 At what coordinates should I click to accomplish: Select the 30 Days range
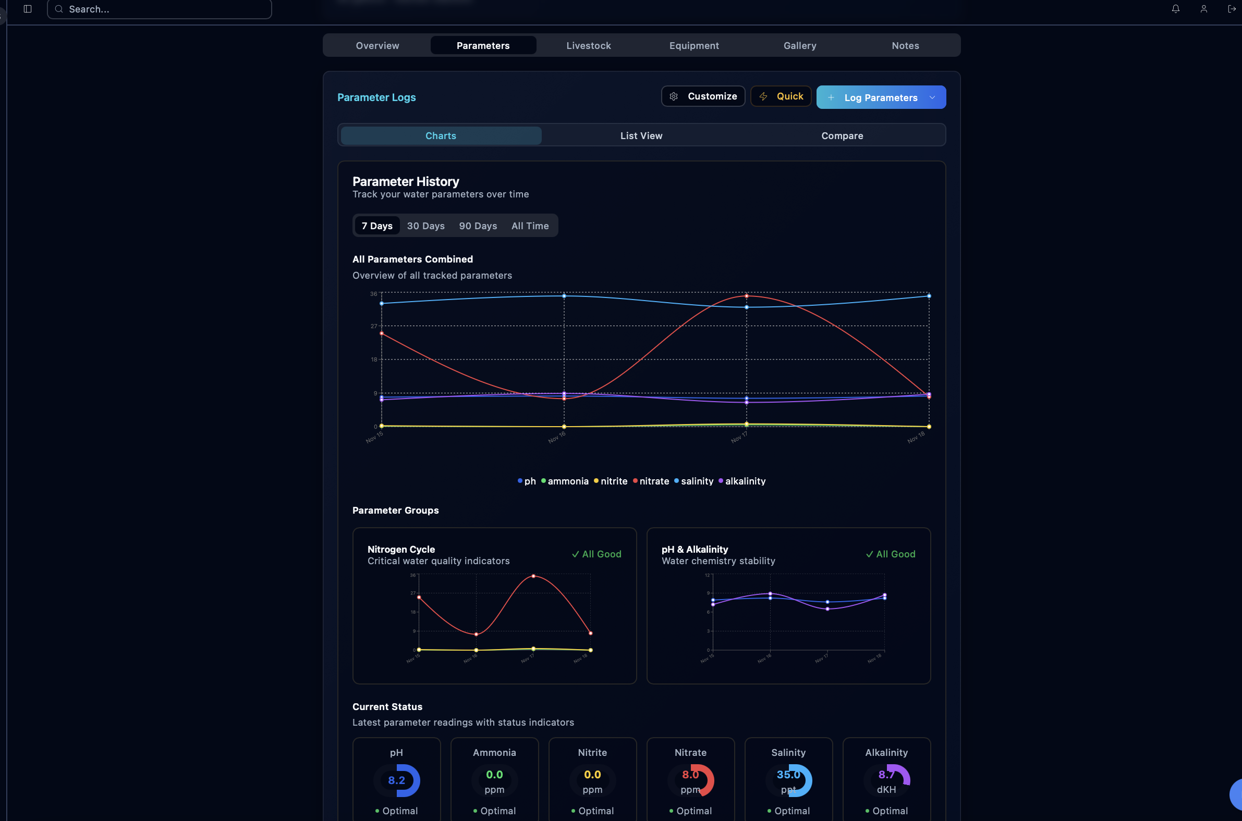tap(425, 226)
